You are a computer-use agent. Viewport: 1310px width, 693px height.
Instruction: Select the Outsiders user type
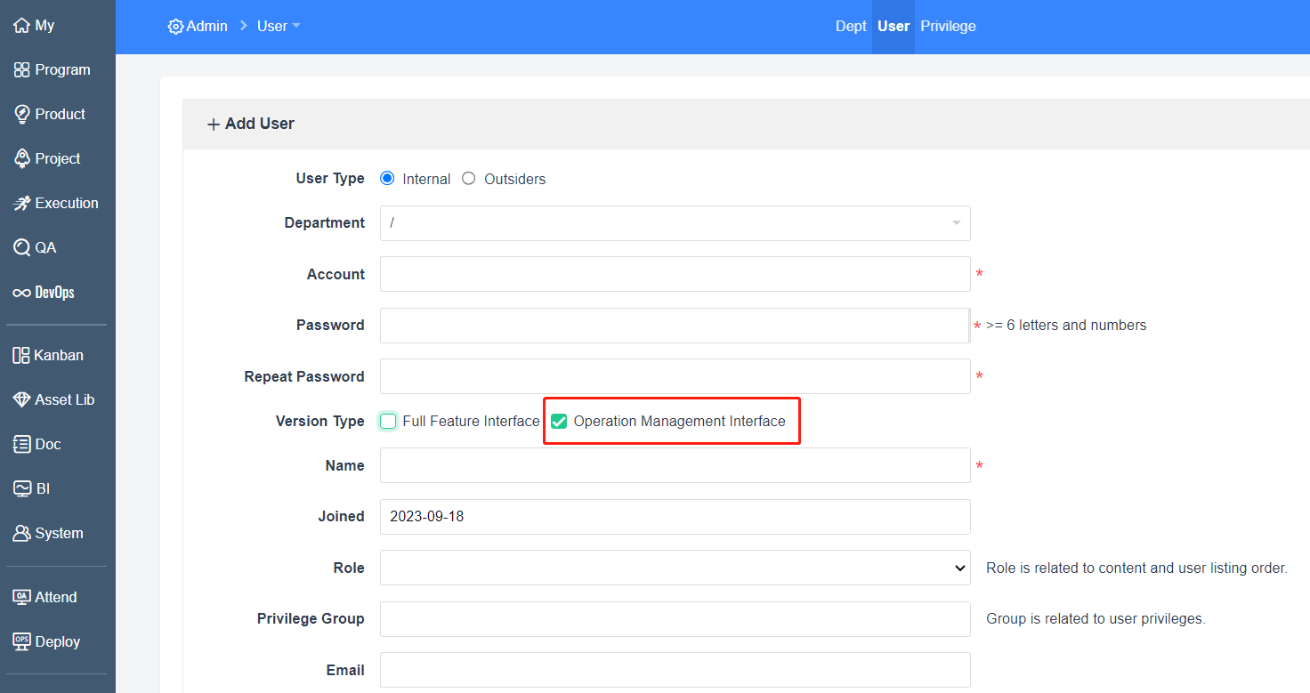tap(469, 179)
